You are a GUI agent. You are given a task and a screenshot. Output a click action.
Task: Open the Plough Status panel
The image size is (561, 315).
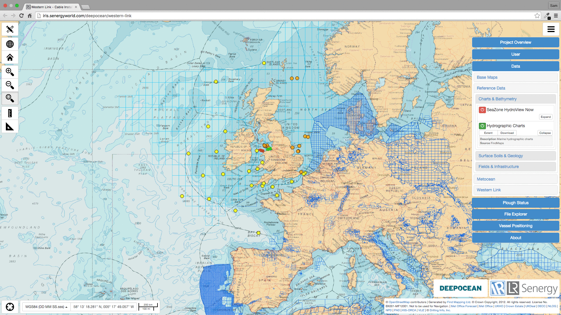pos(516,203)
